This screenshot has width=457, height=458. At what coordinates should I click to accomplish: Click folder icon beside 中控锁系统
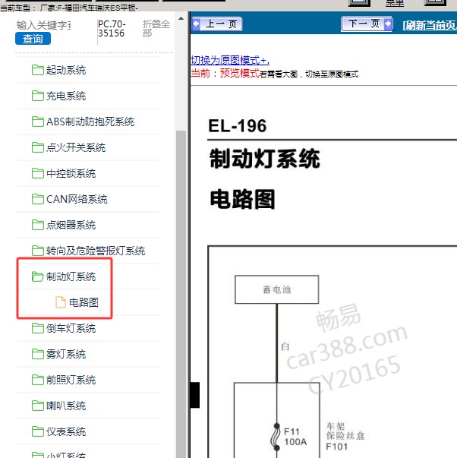[x=38, y=173]
